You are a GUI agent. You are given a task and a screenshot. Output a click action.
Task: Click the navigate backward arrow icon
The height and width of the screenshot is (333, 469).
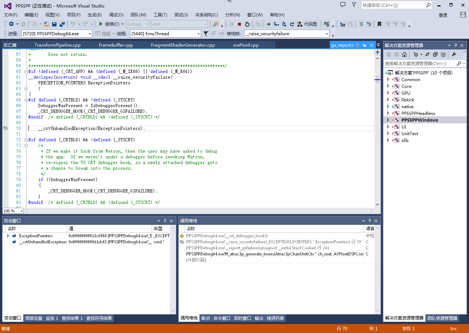pos(11,24)
